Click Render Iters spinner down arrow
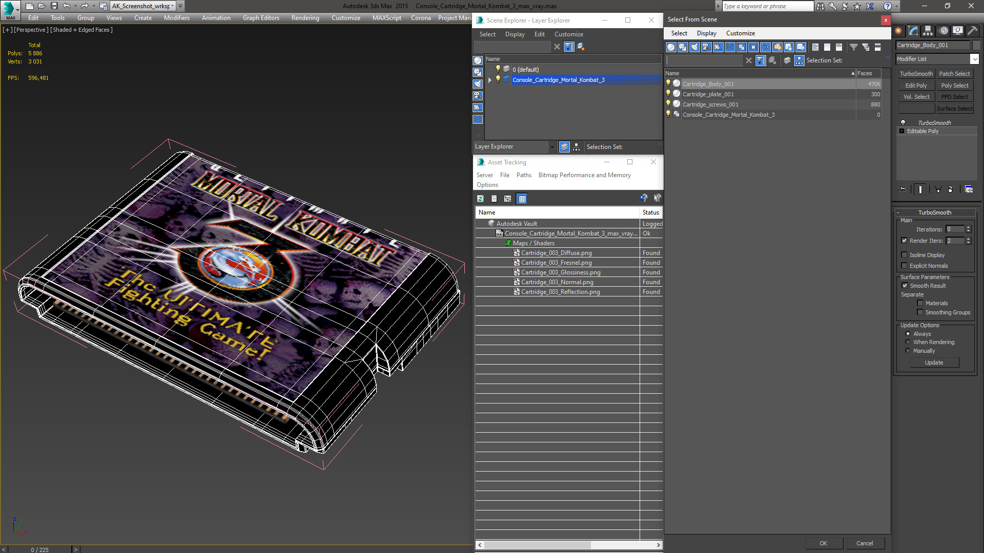 pos(968,243)
